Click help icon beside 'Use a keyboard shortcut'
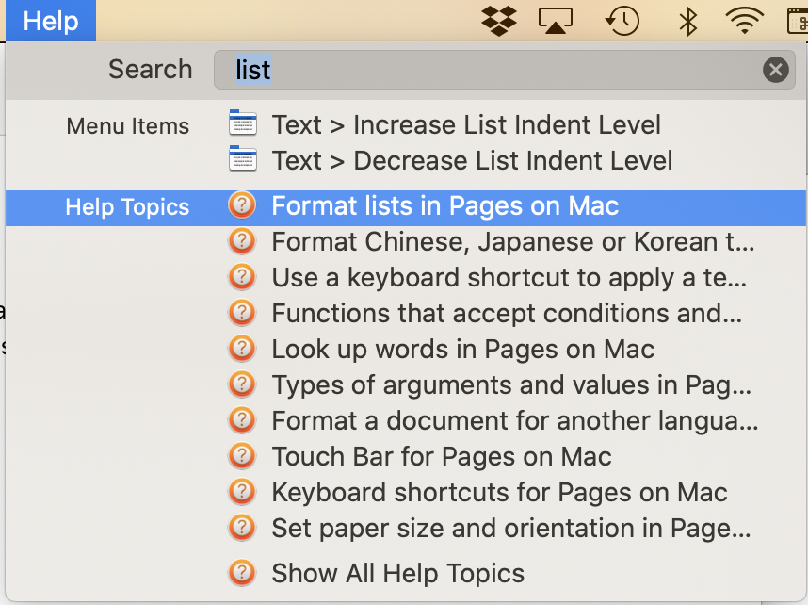Screen dimensions: 808x605 point(242,276)
